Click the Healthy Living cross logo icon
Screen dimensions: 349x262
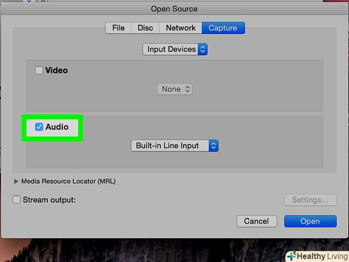click(x=291, y=256)
